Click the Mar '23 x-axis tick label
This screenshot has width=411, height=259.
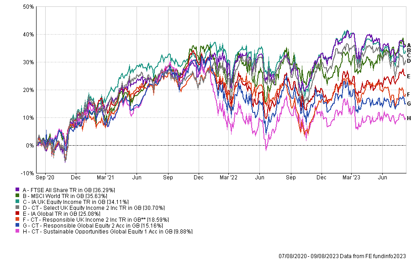(351, 177)
